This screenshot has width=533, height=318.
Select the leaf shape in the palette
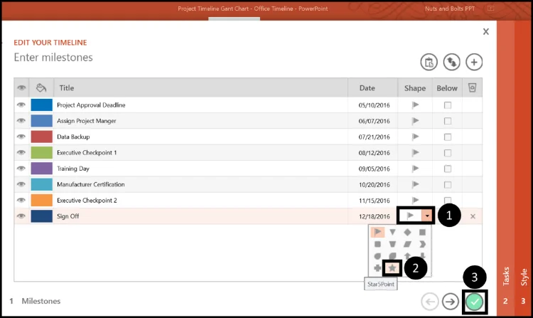pyautogui.click(x=392, y=256)
